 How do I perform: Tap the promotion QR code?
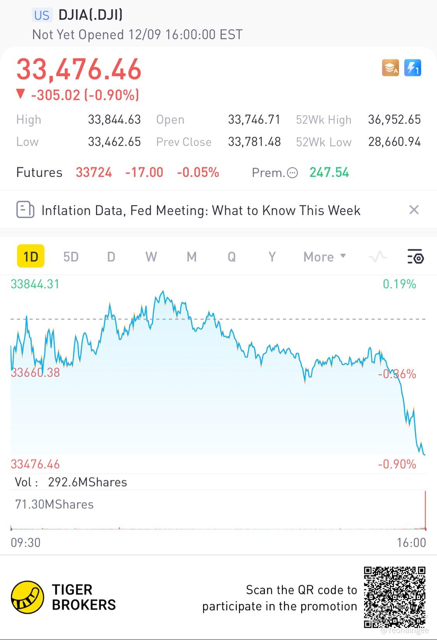coord(395,597)
